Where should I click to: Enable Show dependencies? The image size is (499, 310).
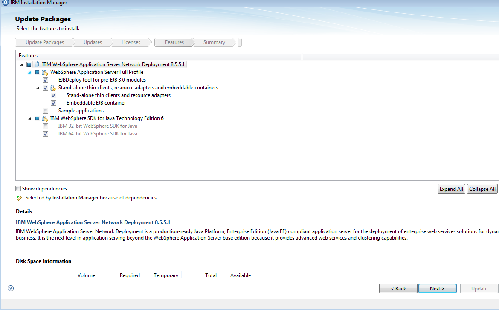(x=18, y=189)
